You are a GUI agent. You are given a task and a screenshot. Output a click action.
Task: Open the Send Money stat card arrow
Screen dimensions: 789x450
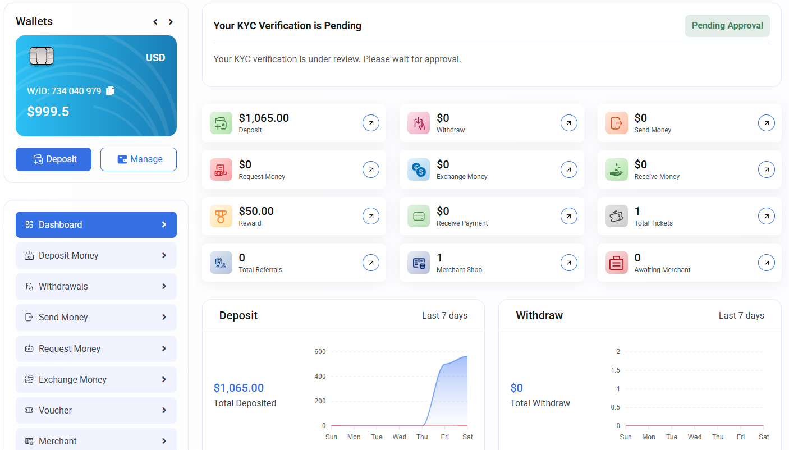click(x=767, y=123)
